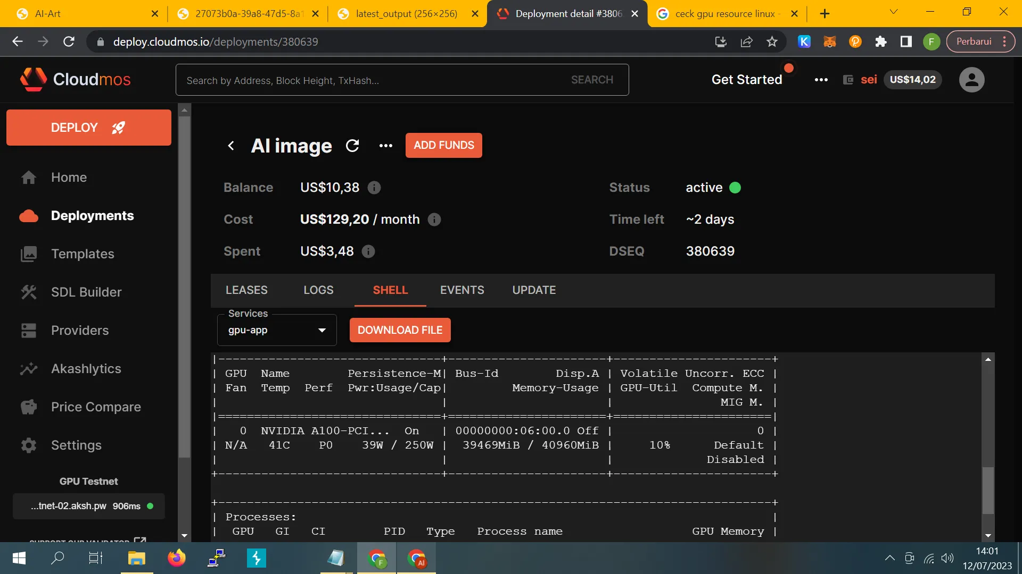Switch to the EVENTS tab
Image resolution: width=1022 pixels, height=574 pixels.
click(462, 290)
